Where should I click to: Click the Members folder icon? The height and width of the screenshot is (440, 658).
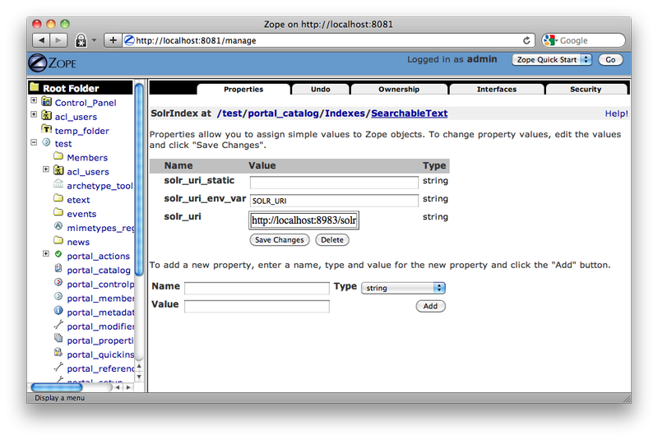pyautogui.click(x=58, y=156)
